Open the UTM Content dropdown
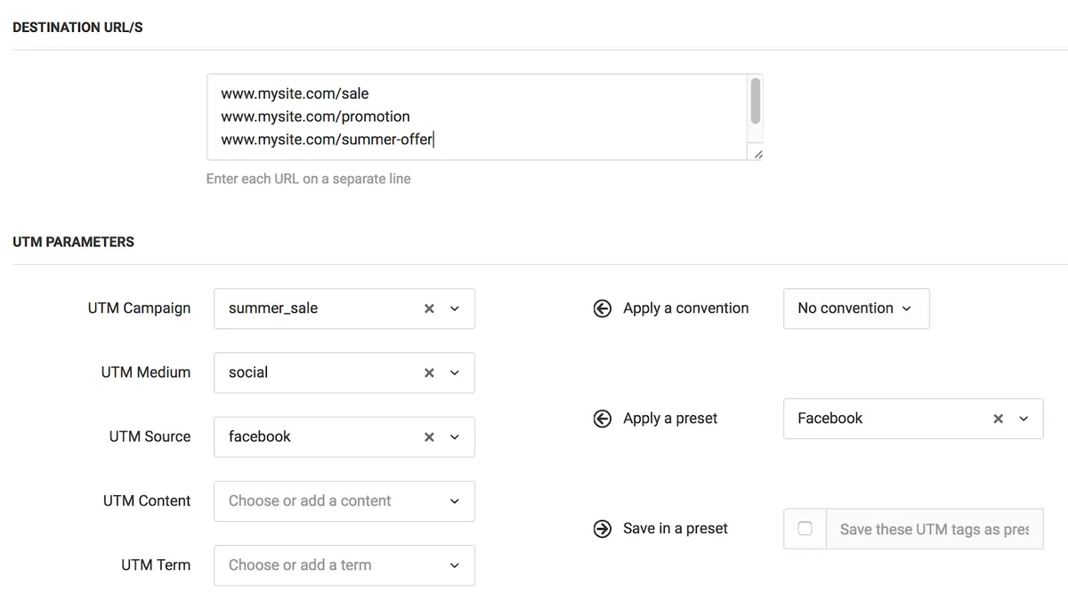The image size is (1068, 608). click(455, 500)
